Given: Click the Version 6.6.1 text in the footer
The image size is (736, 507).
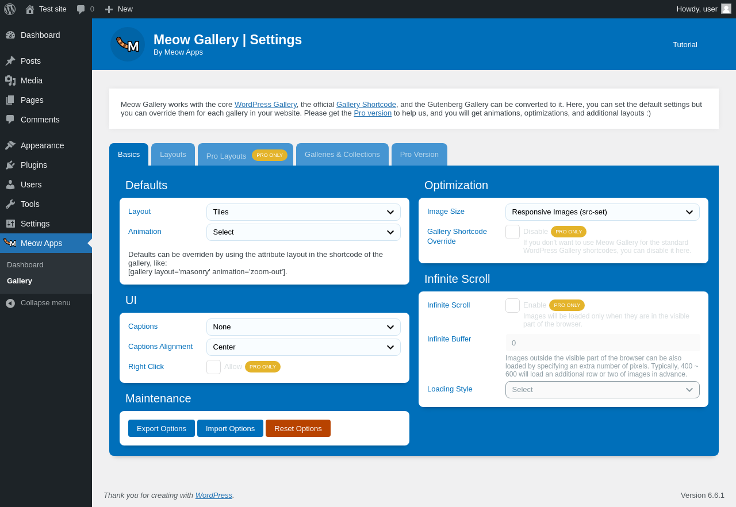Looking at the screenshot, I should (703, 495).
